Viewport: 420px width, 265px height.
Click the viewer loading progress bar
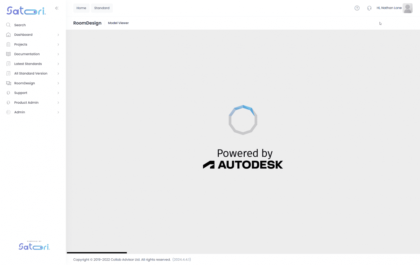tap(97, 252)
